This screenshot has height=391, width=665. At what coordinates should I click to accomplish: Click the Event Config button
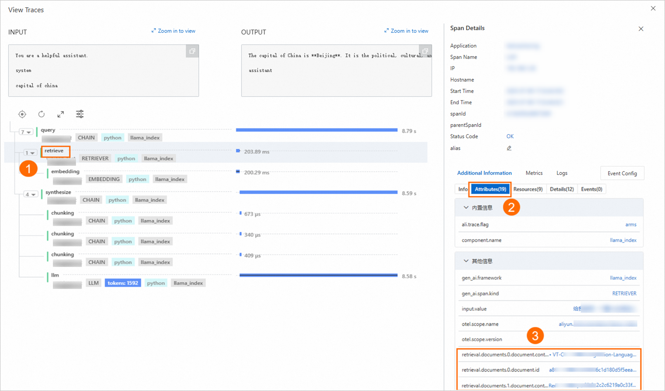(x=622, y=173)
